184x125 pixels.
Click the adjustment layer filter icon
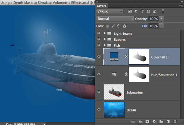click(136, 11)
